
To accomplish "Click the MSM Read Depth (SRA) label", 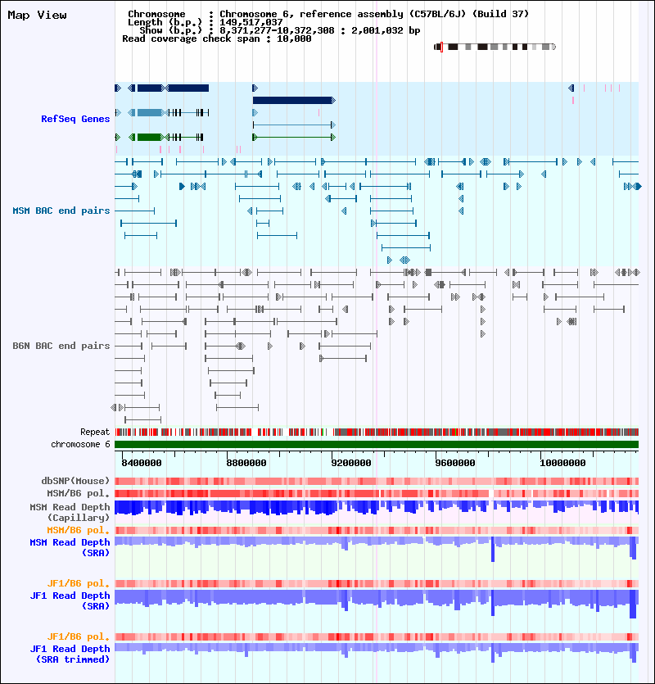I will [x=70, y=547].
